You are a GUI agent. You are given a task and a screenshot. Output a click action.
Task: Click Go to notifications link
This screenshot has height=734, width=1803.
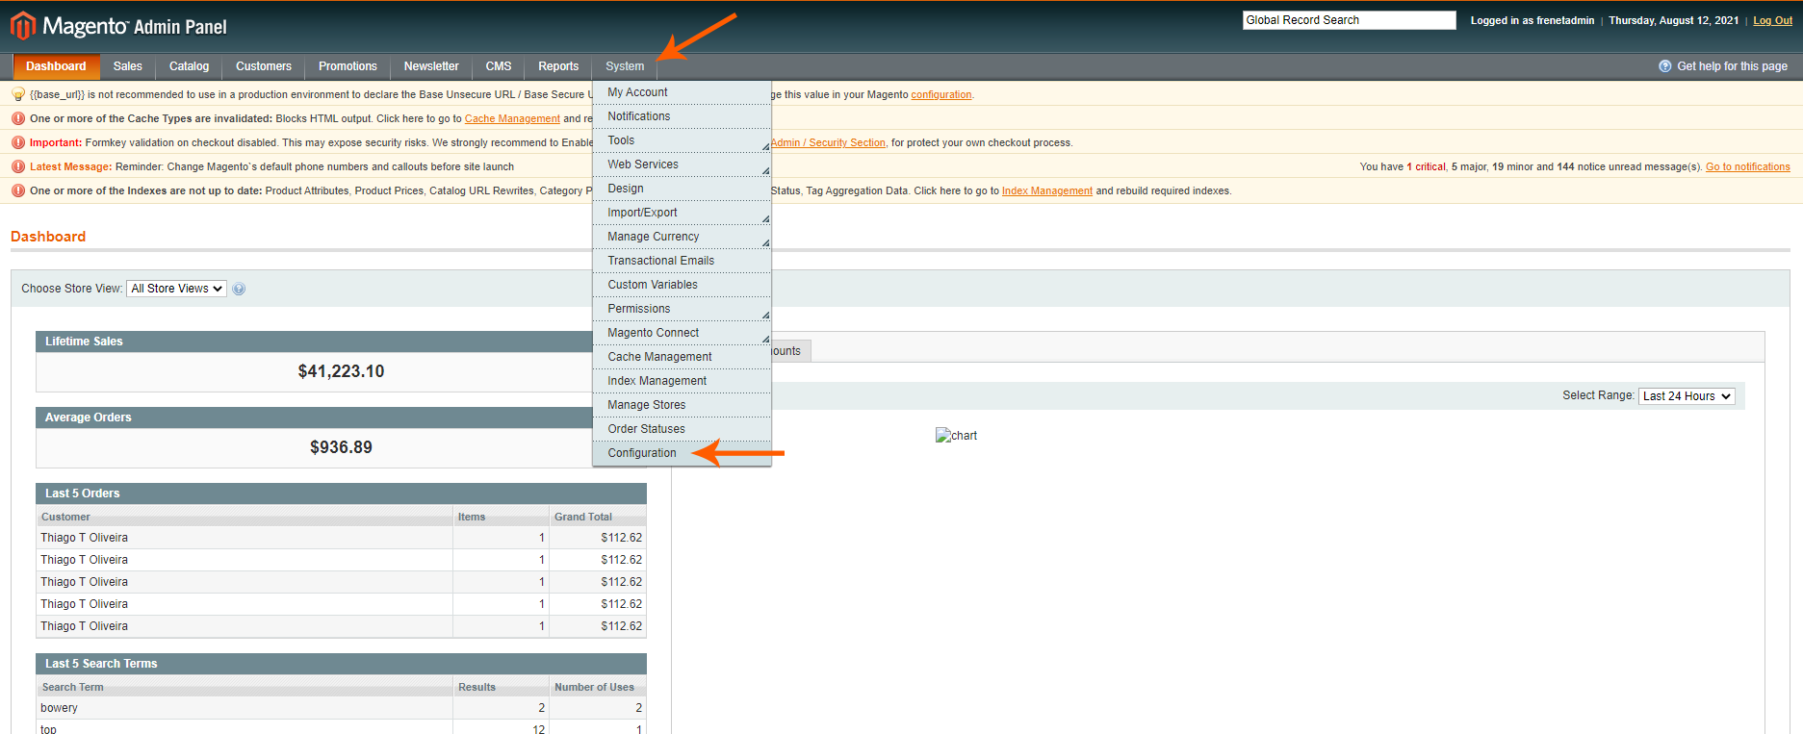pyautogui.click(x=1748, y=166)
